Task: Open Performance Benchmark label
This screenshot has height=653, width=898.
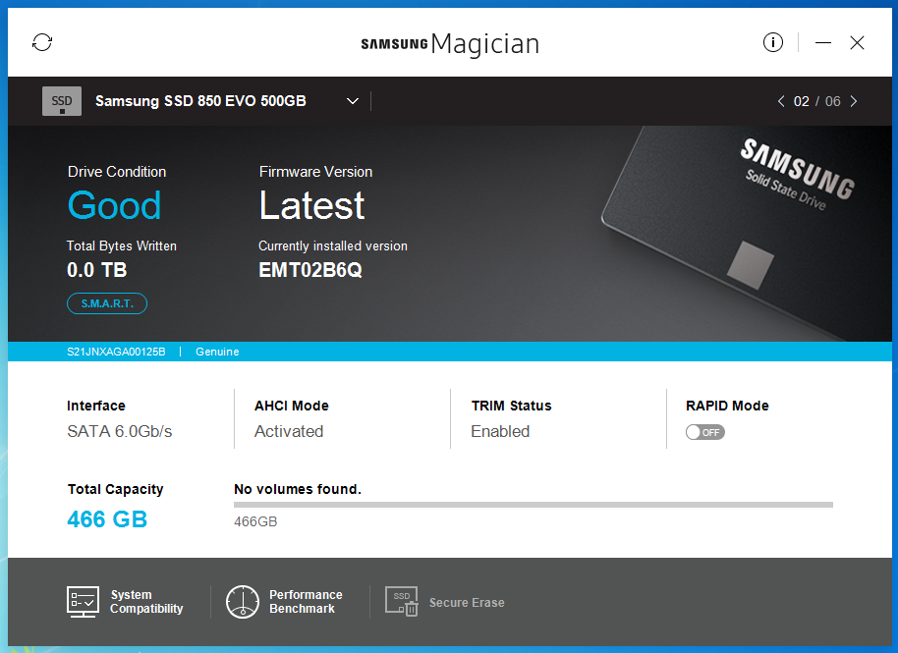Action: click(x=306, y=602)
